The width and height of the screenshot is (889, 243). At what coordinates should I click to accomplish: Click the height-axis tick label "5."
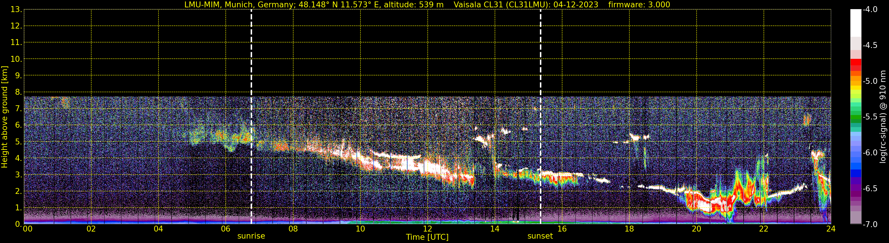19,142
